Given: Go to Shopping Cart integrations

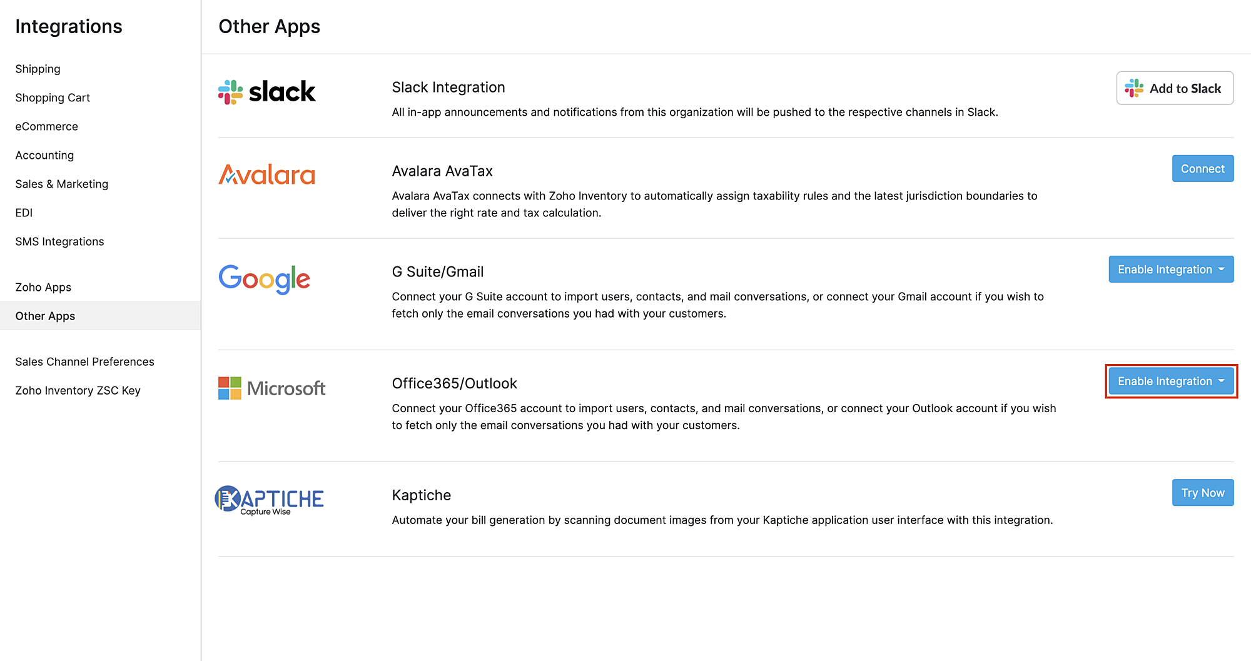Looking at the screenshot, I should [53, 98].
